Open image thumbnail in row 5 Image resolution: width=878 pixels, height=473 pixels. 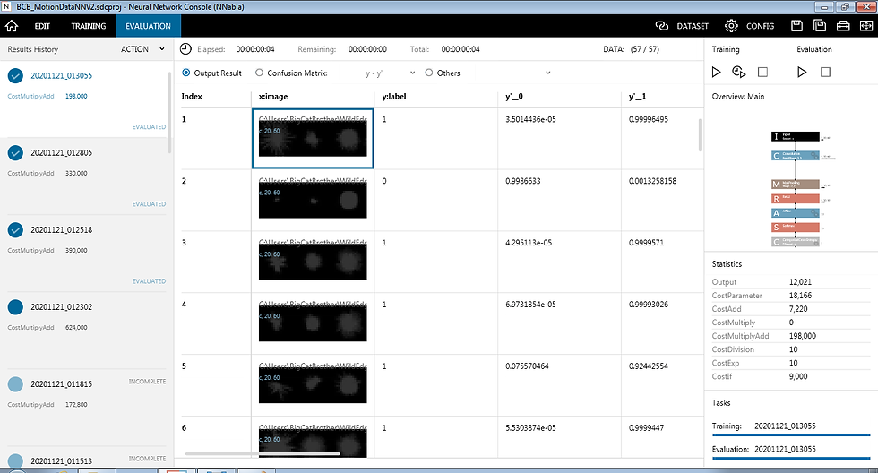point(313,384)
